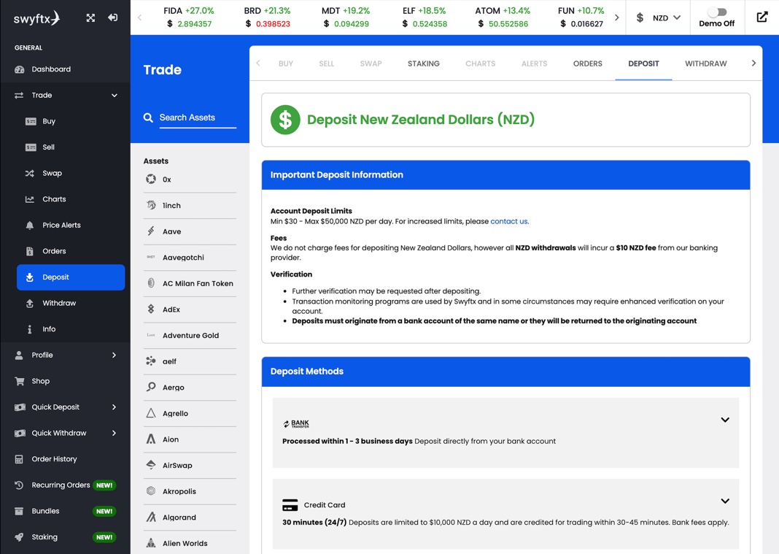Select the Alien Worlds asset
This screenshot has width=779, height=554.
click(190, 543)
